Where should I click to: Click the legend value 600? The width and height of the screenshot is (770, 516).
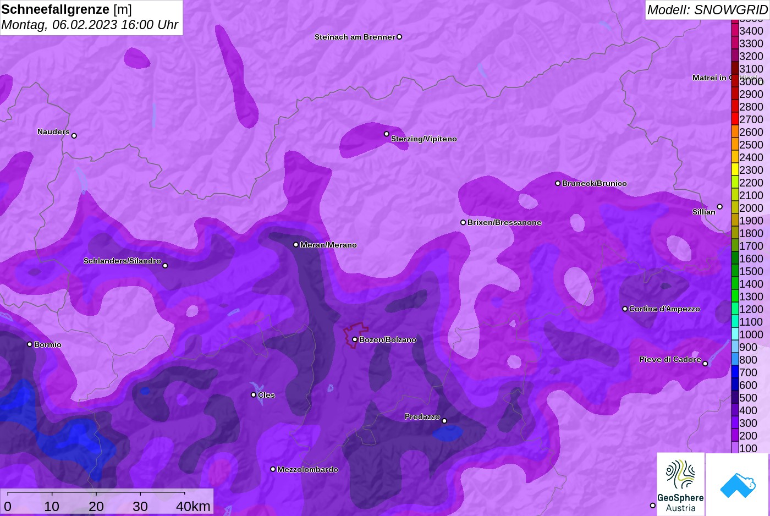click(748, 385)
